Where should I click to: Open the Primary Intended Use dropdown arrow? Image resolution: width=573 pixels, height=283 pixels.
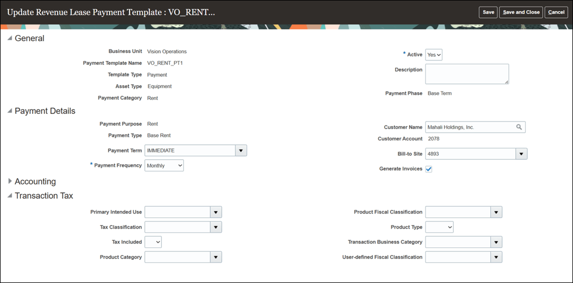click(216, 212)
